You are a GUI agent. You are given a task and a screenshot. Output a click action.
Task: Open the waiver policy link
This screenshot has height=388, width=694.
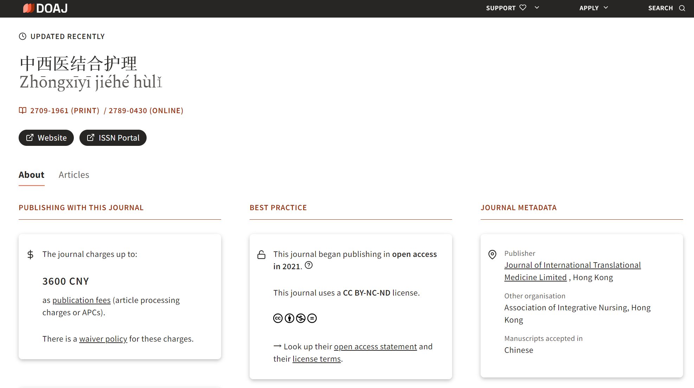[103, 339]
